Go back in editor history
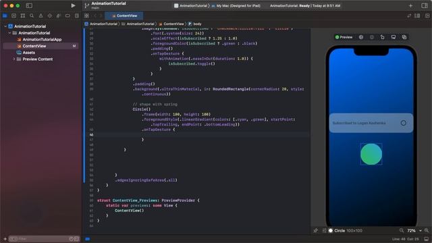Image resolution: width=432 pixels, height=243 pixels. click(95, 16)
